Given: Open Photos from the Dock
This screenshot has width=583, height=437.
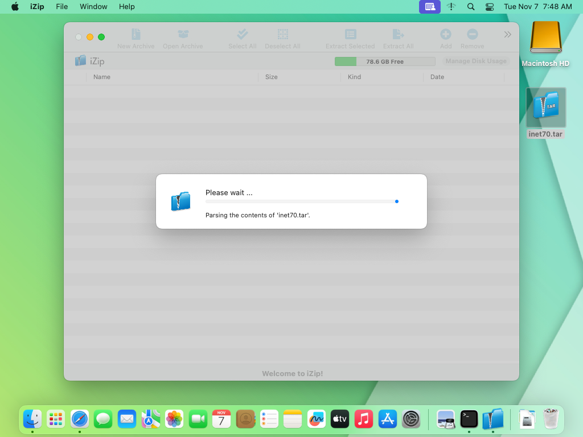Looking at the screenshot, I should [174, 419].
